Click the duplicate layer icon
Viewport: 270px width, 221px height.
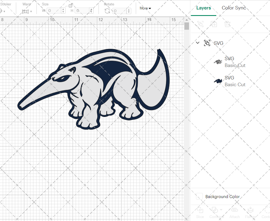214,24
